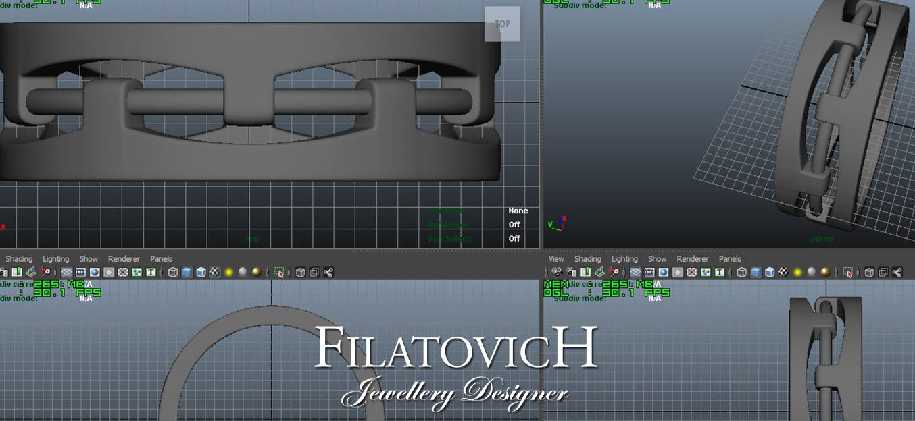
Task: Toggle X-Ray icon in left viewport toolbar
Action: pyautogui.click(x=300, y=272)
